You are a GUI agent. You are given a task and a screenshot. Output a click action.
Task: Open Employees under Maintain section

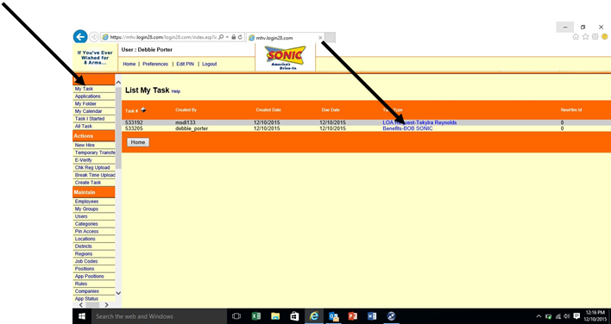[x=94, y=202]
